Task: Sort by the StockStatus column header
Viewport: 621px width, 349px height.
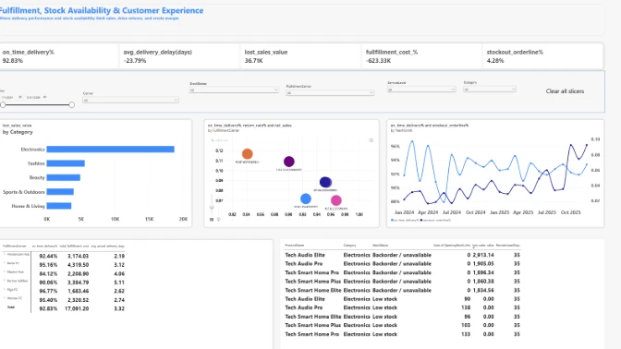Action: tap(380, 246)
